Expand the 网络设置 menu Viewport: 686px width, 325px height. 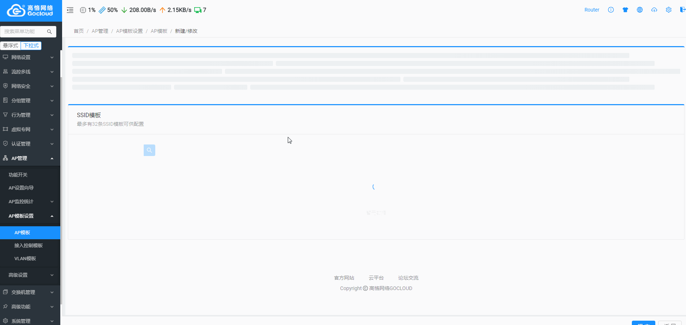[x=30, y=57]
